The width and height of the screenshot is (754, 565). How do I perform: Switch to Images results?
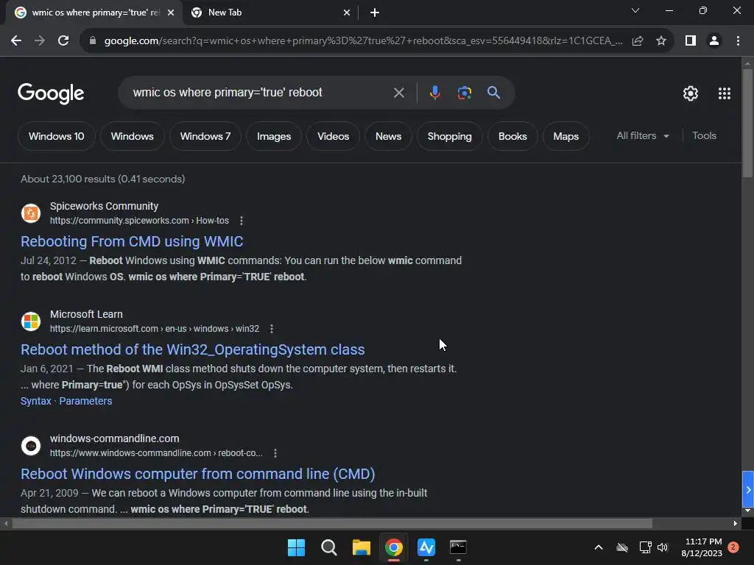tap(274, 136)
